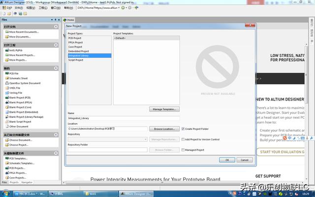Click the open folder toolbar icon
The width and height of the screenshot is (315, 197).
[x=9, y=14]
